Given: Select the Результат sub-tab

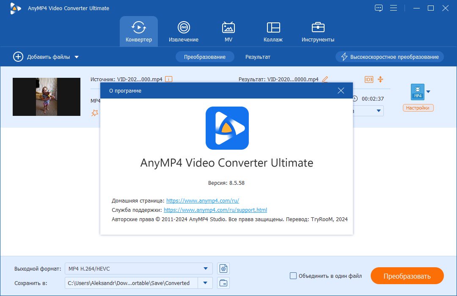Looking at the screenshot, I should [258, 57].
